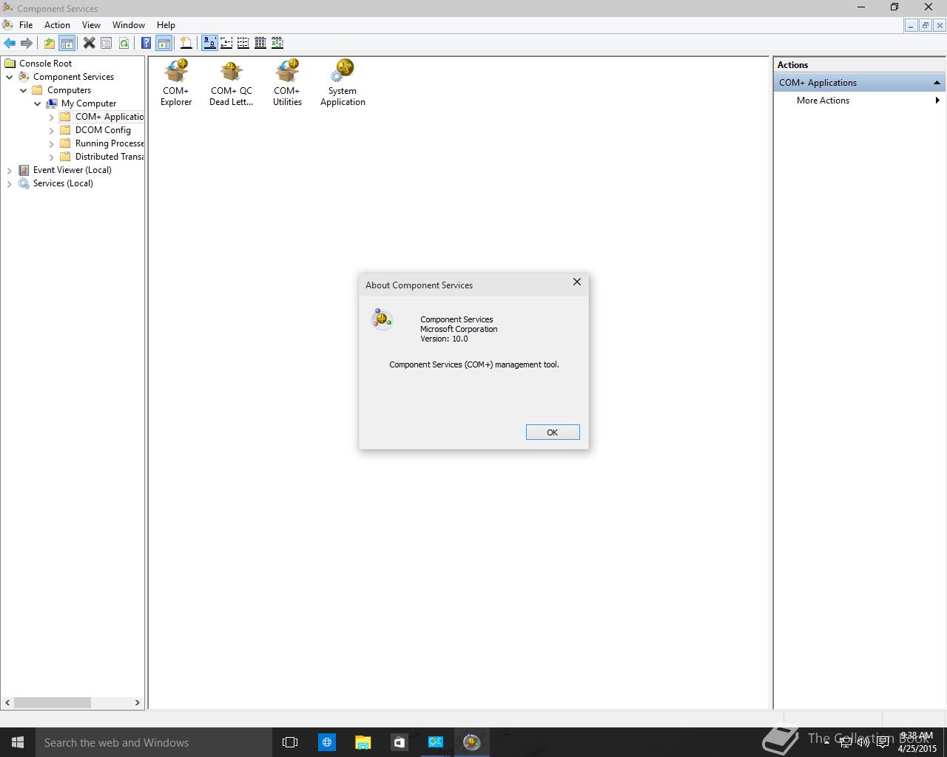Collapse the Component Services tree node
This screenshot has height=757, width=947.
click(10, 77)
